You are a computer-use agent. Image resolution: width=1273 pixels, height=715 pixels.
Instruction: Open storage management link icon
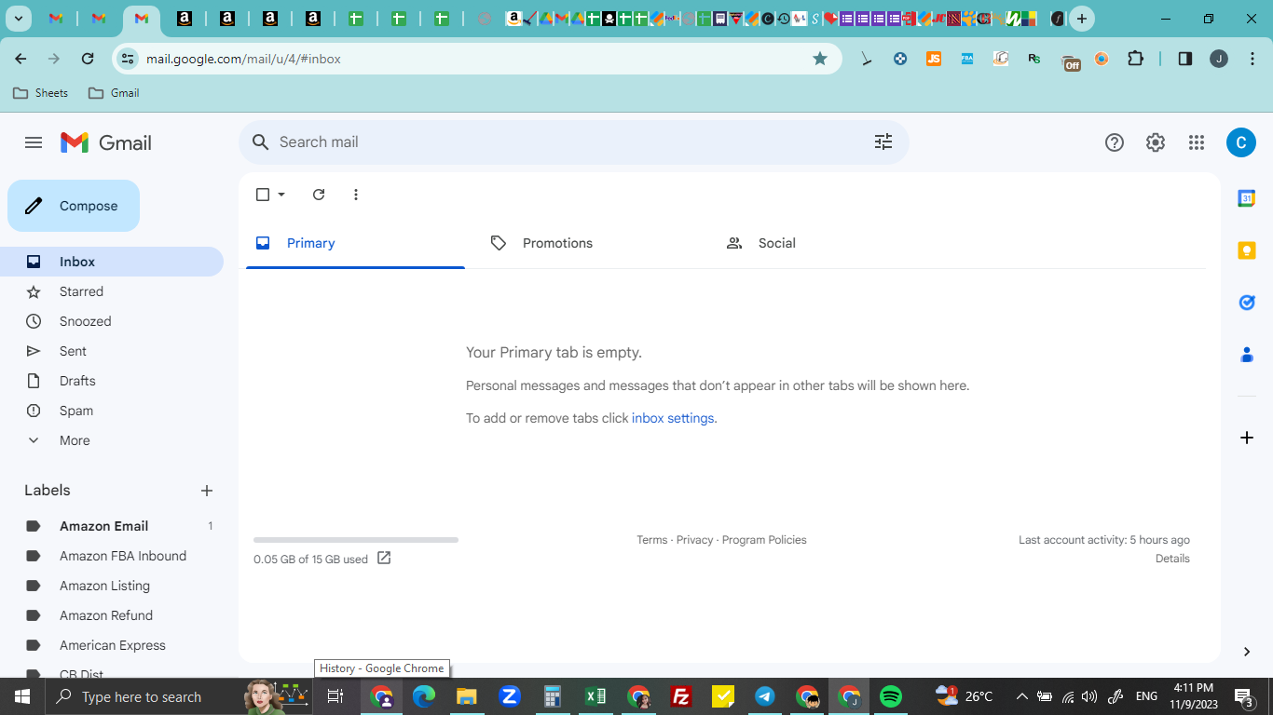384,559
